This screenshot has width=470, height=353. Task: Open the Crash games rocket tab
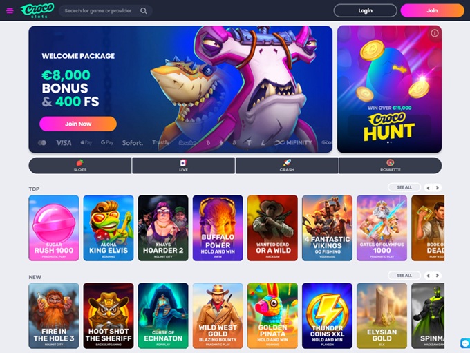[287, 165]
